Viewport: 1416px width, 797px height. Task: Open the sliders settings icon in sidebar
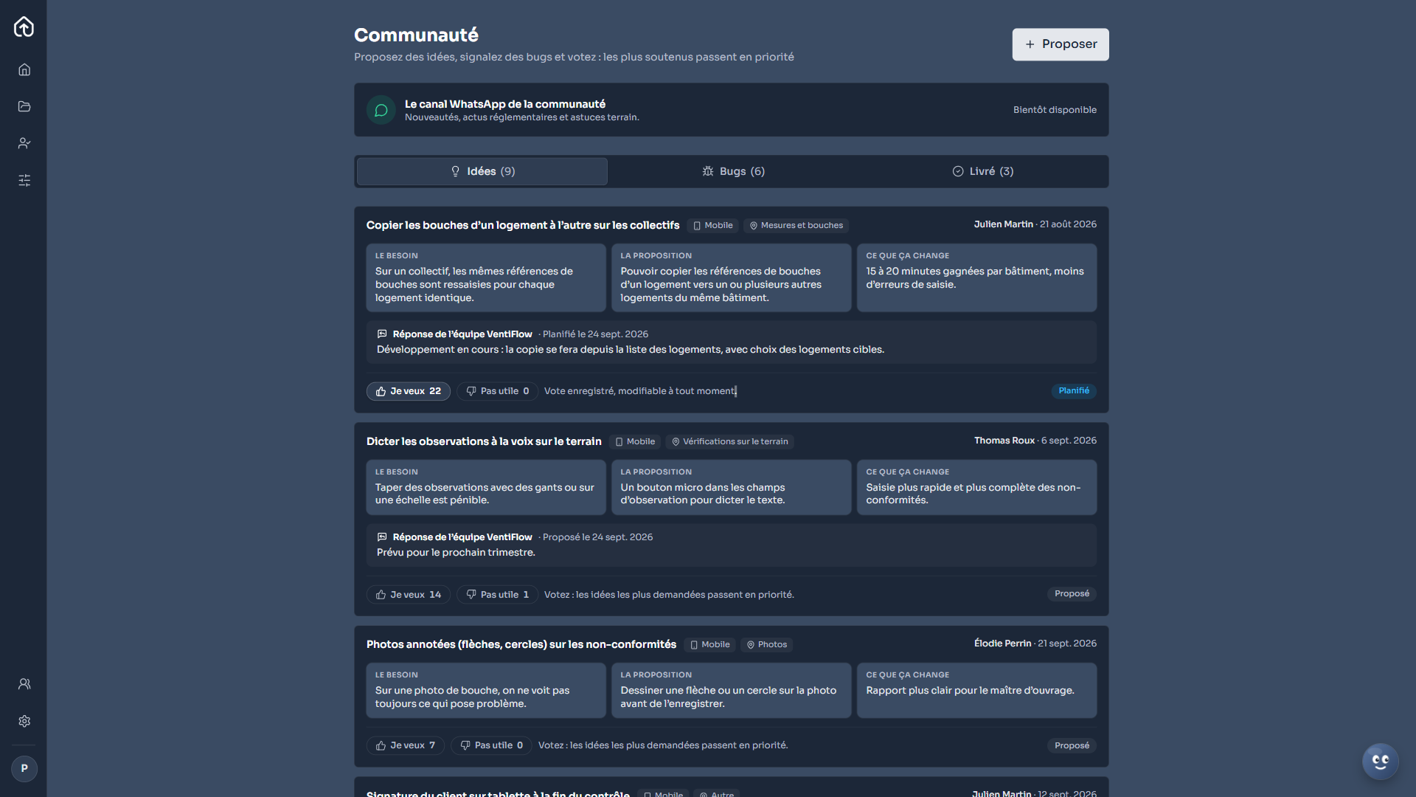coord(24,180)
